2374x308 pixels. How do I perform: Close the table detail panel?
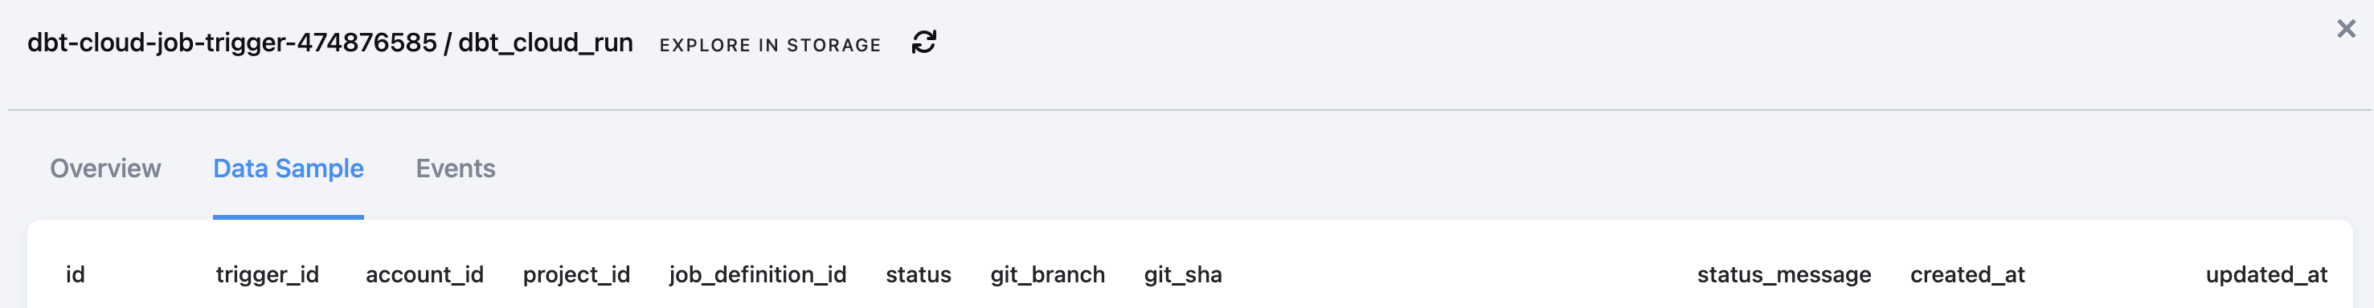click(2345, 30)
